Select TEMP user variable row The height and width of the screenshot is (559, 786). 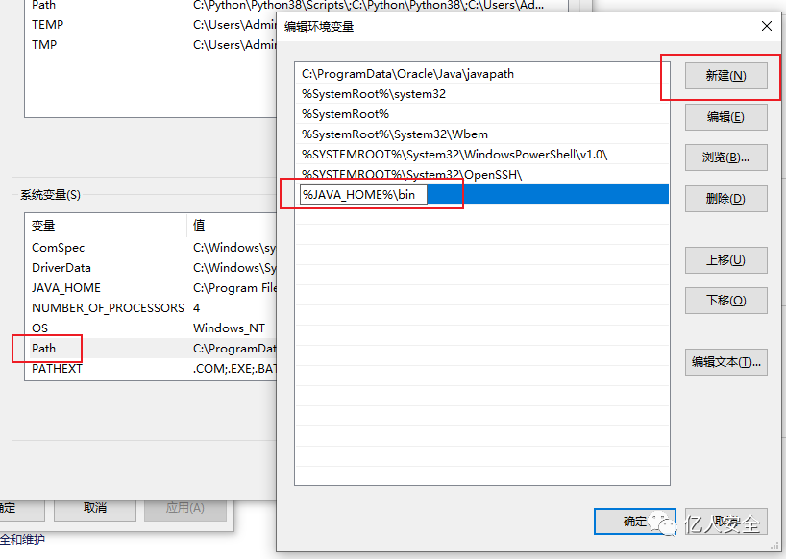point(151,25)
